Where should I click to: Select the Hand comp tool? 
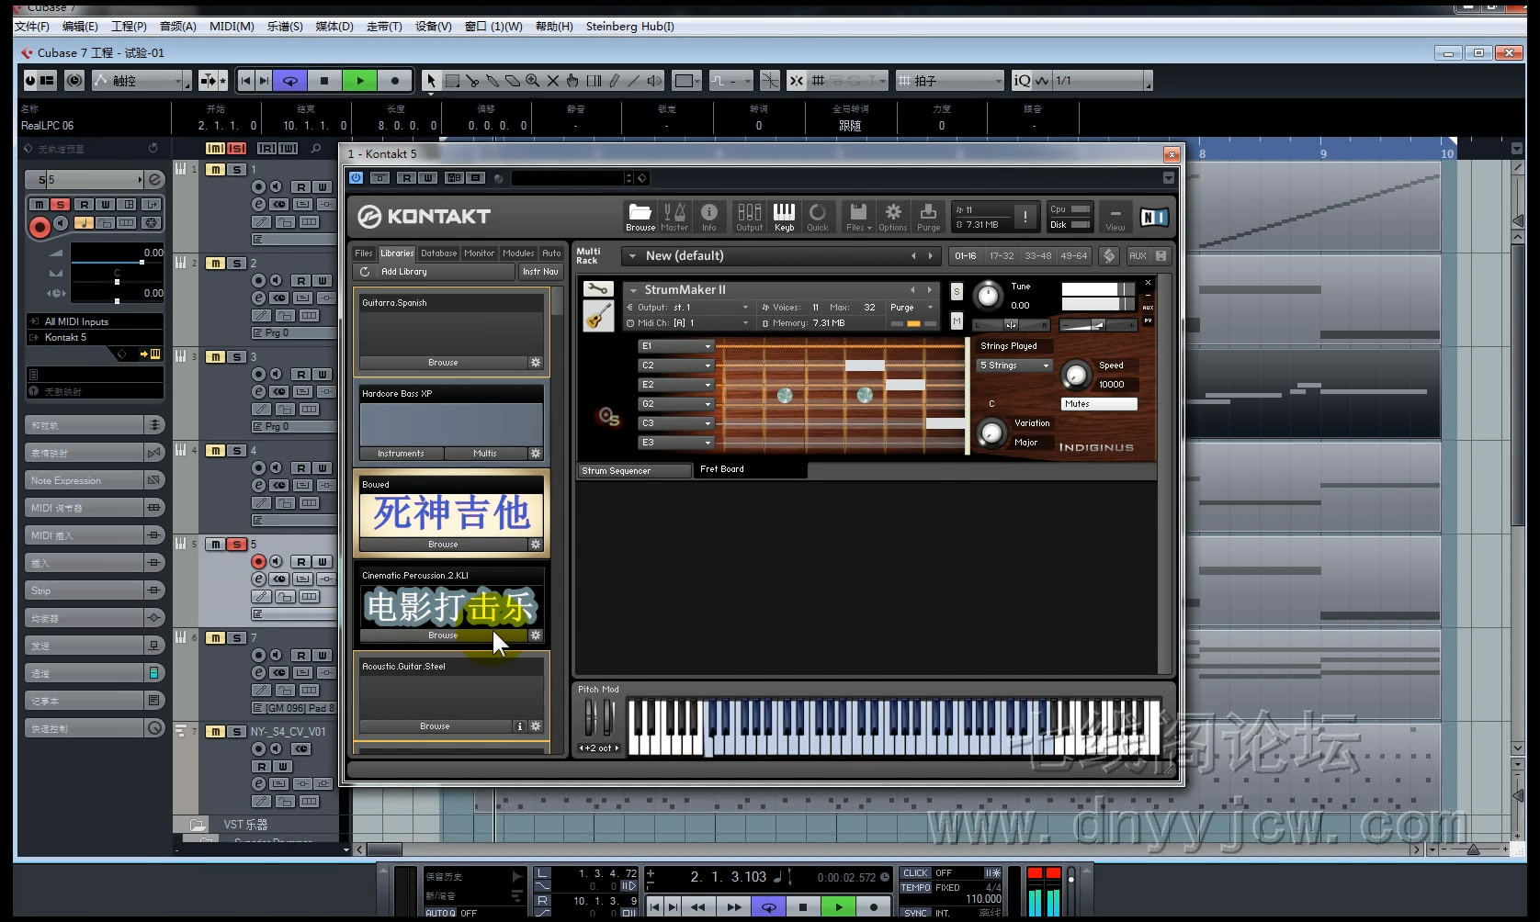point(573,81)
